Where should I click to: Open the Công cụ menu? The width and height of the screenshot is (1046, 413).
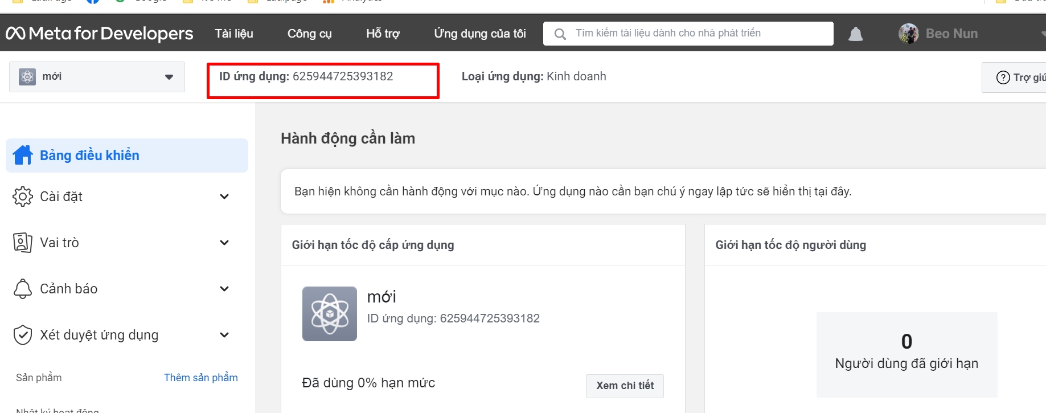coord(309,34)
